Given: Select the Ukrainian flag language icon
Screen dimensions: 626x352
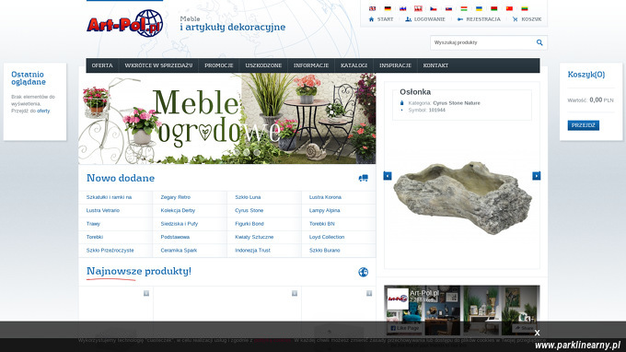Looking at the screenshot, I should (479, 8).
